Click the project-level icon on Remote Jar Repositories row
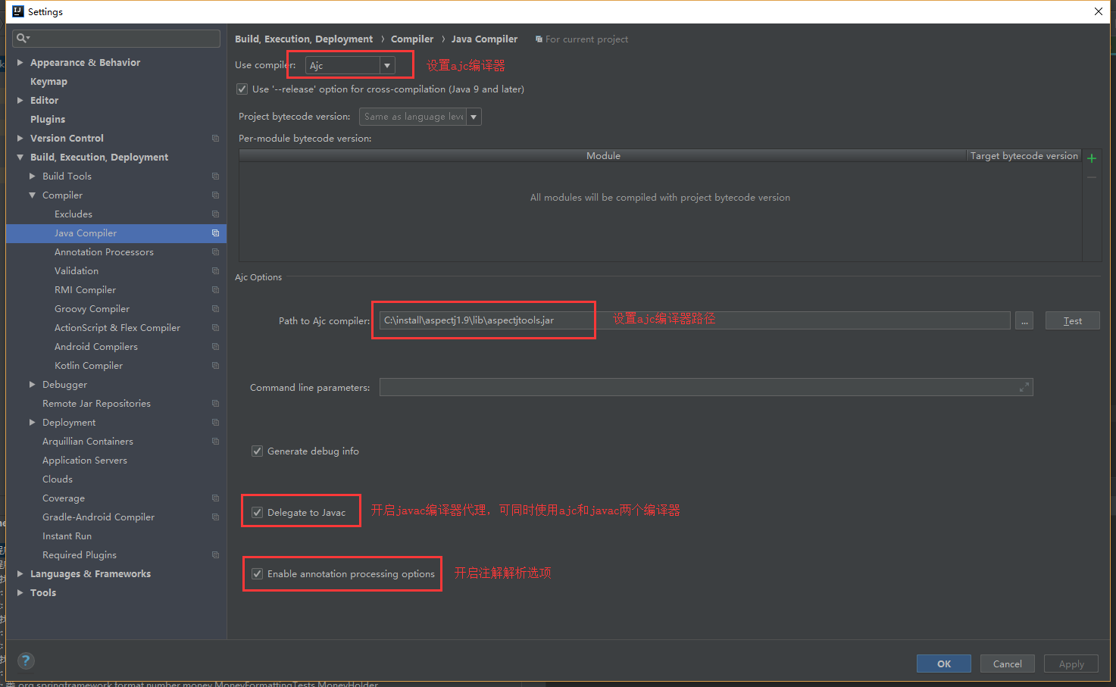The height and width of the screenshot is (687, 1116). [x=215, y=404]
